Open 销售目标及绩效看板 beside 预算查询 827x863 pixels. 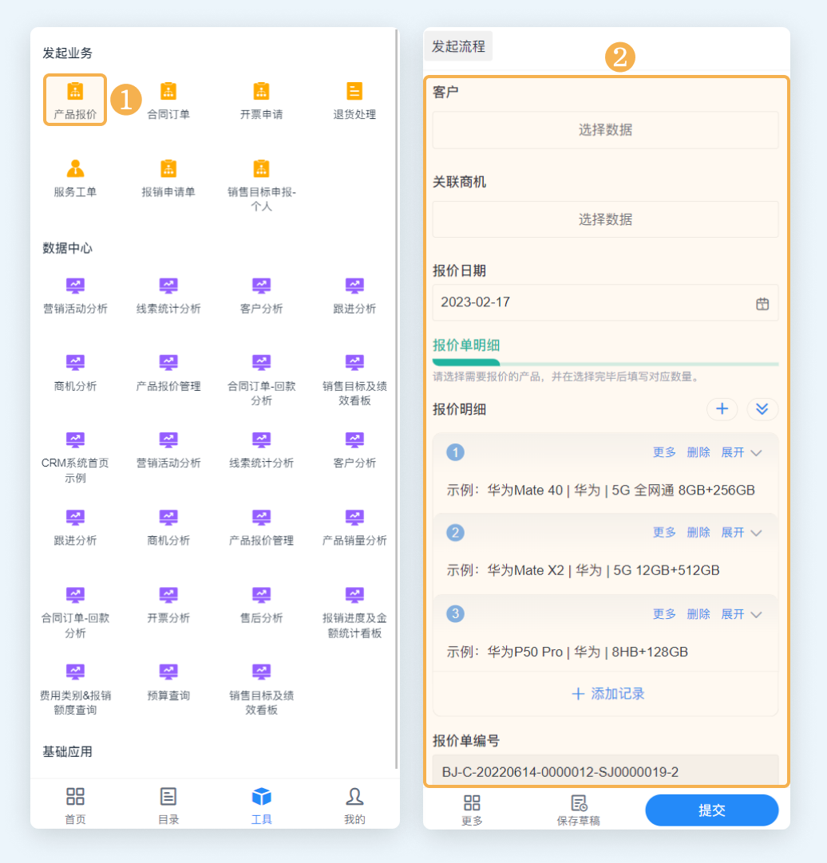(x=261, y=690)
